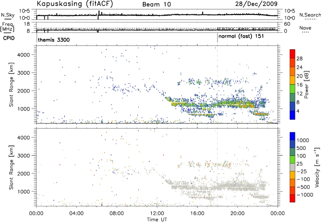Click the "Slant Range [km]" title of the power panel
This screenshot has height=222, width=321.
pos(11,85)
